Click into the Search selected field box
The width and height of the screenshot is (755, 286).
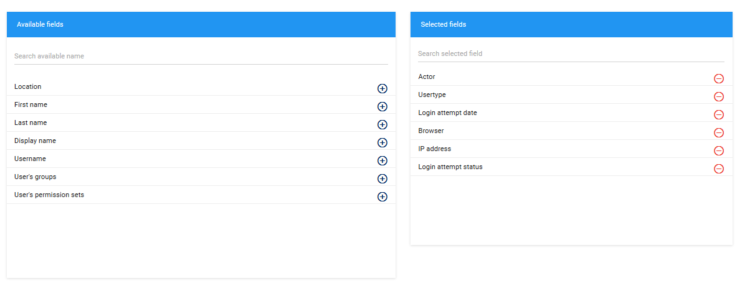(x=571, y=53)
